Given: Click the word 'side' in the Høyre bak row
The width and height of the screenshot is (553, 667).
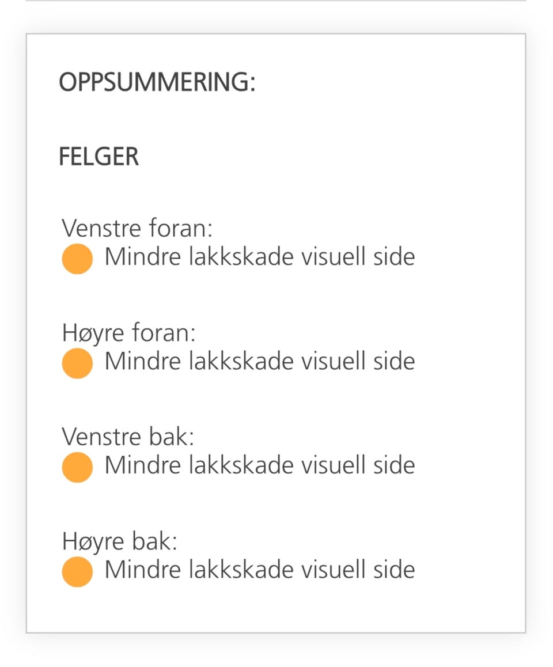Looking at the screenshot, I should [x=396, y=569].
